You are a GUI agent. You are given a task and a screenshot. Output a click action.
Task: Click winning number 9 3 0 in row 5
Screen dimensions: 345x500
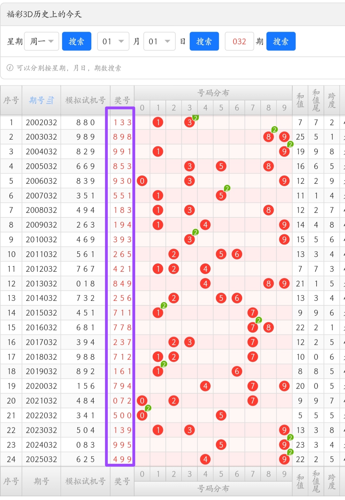(x=122, y=181)
